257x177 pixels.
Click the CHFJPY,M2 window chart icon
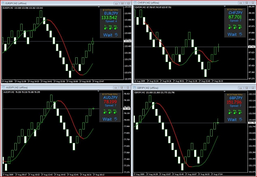(x=135, y=2)
